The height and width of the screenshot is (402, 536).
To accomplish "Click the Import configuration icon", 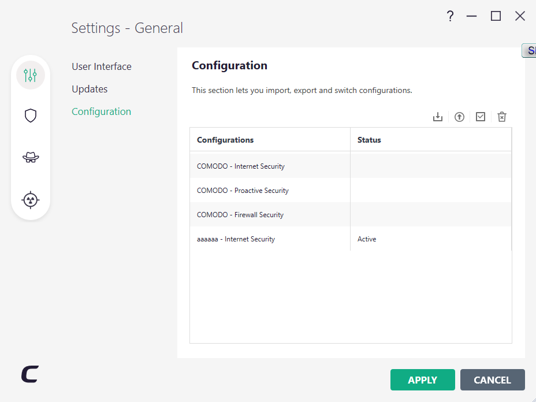I will point(438,117).
